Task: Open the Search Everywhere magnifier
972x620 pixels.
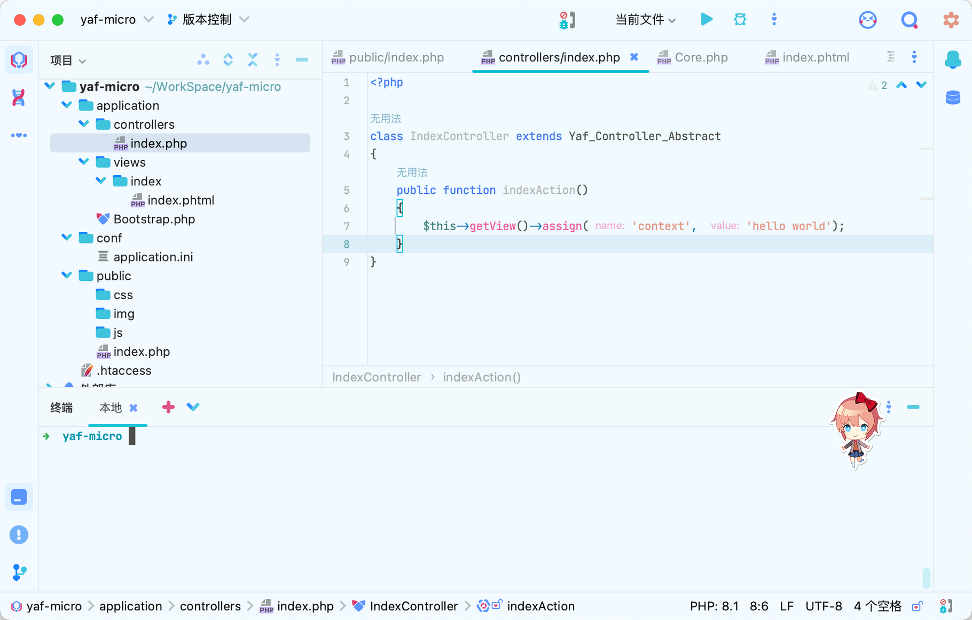Action: click(909, 20)
